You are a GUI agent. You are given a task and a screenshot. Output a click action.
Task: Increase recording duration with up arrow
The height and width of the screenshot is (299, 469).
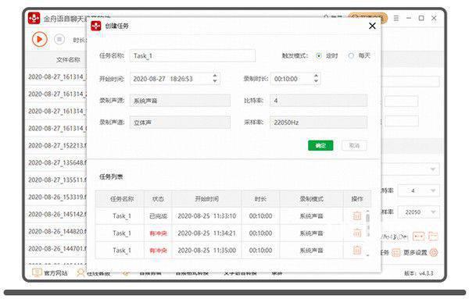(x=316, y=76)
